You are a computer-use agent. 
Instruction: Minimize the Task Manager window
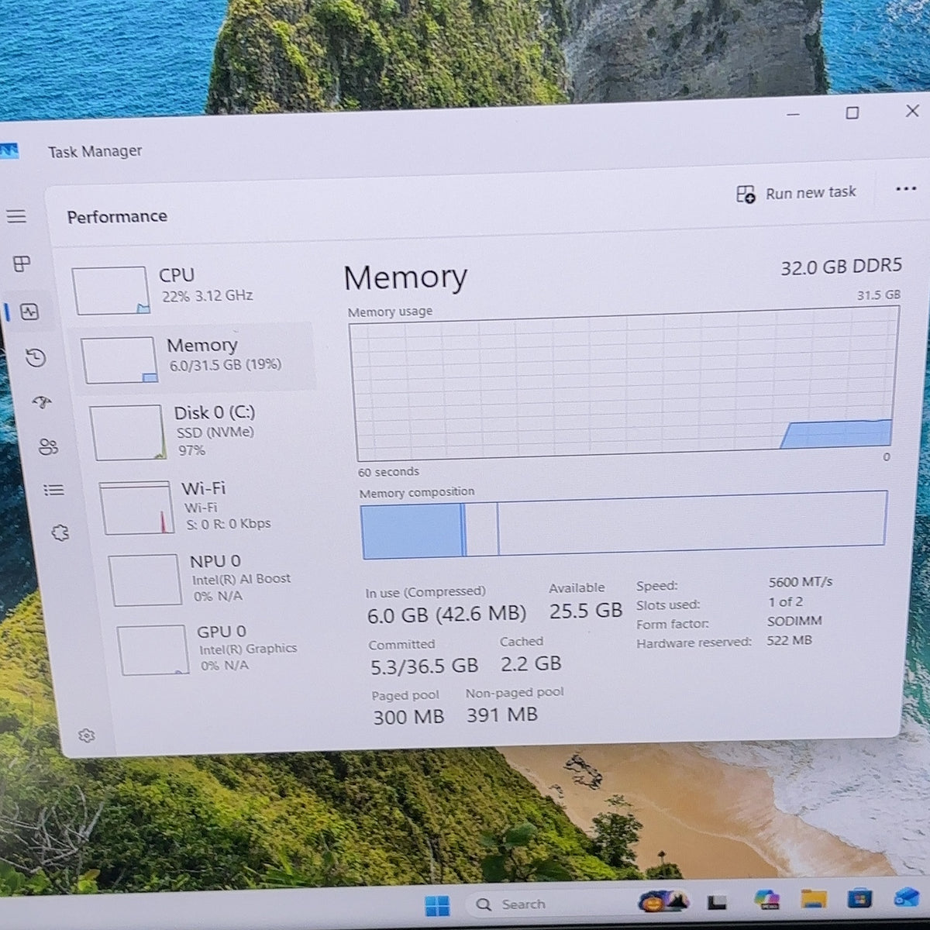(x=793, y=115)
